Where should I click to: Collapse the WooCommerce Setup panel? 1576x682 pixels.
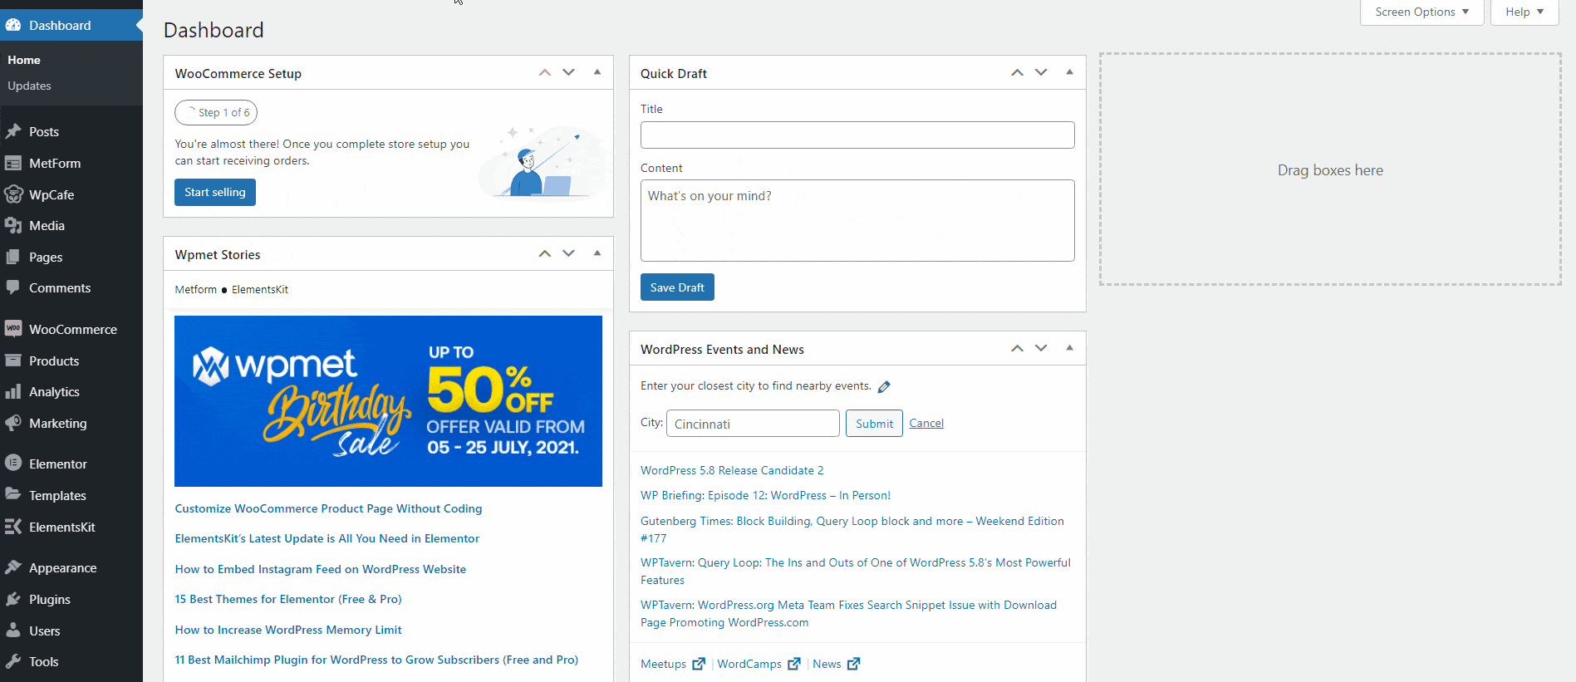pyautogui.click(x=597, y=72)
